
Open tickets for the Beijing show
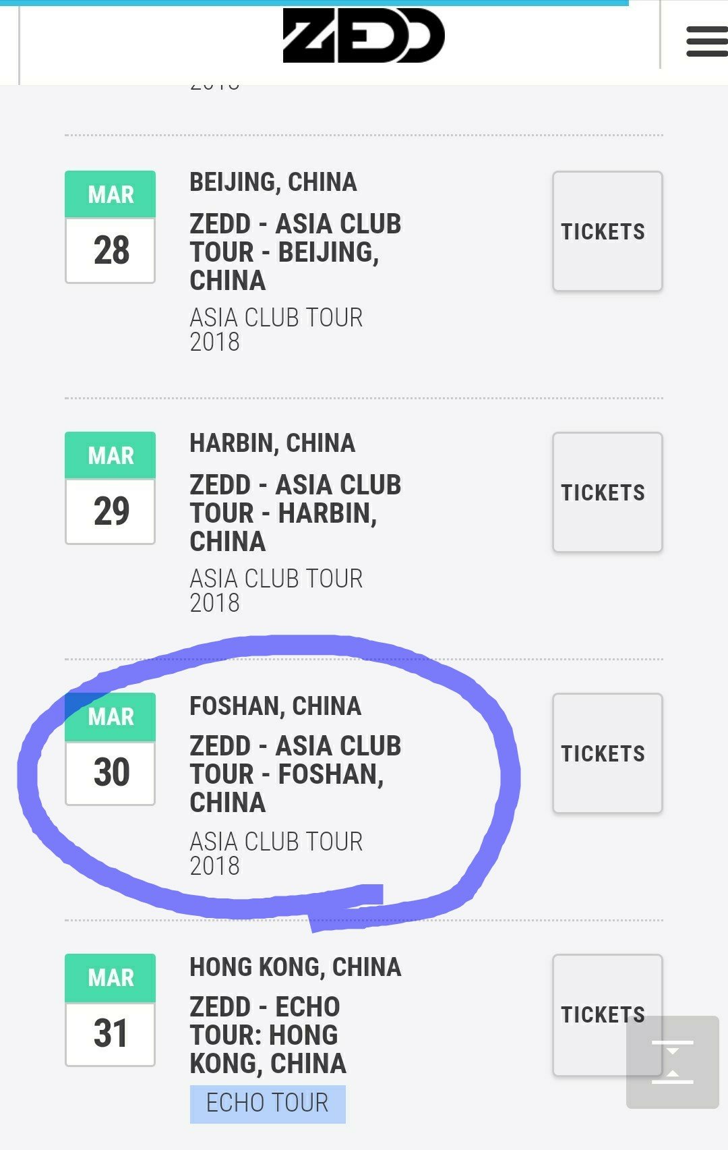tap(607, 231)
